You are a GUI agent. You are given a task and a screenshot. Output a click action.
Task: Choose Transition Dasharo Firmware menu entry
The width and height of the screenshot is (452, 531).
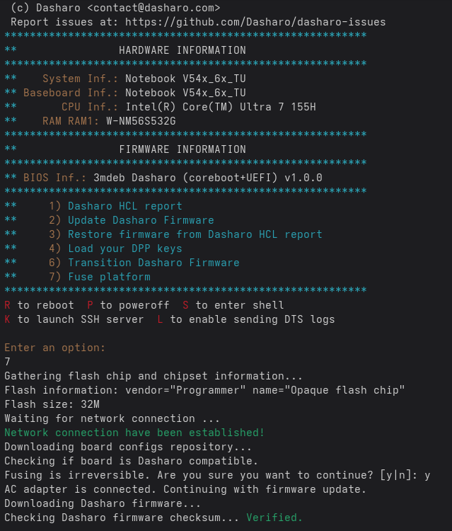[153, 263]
